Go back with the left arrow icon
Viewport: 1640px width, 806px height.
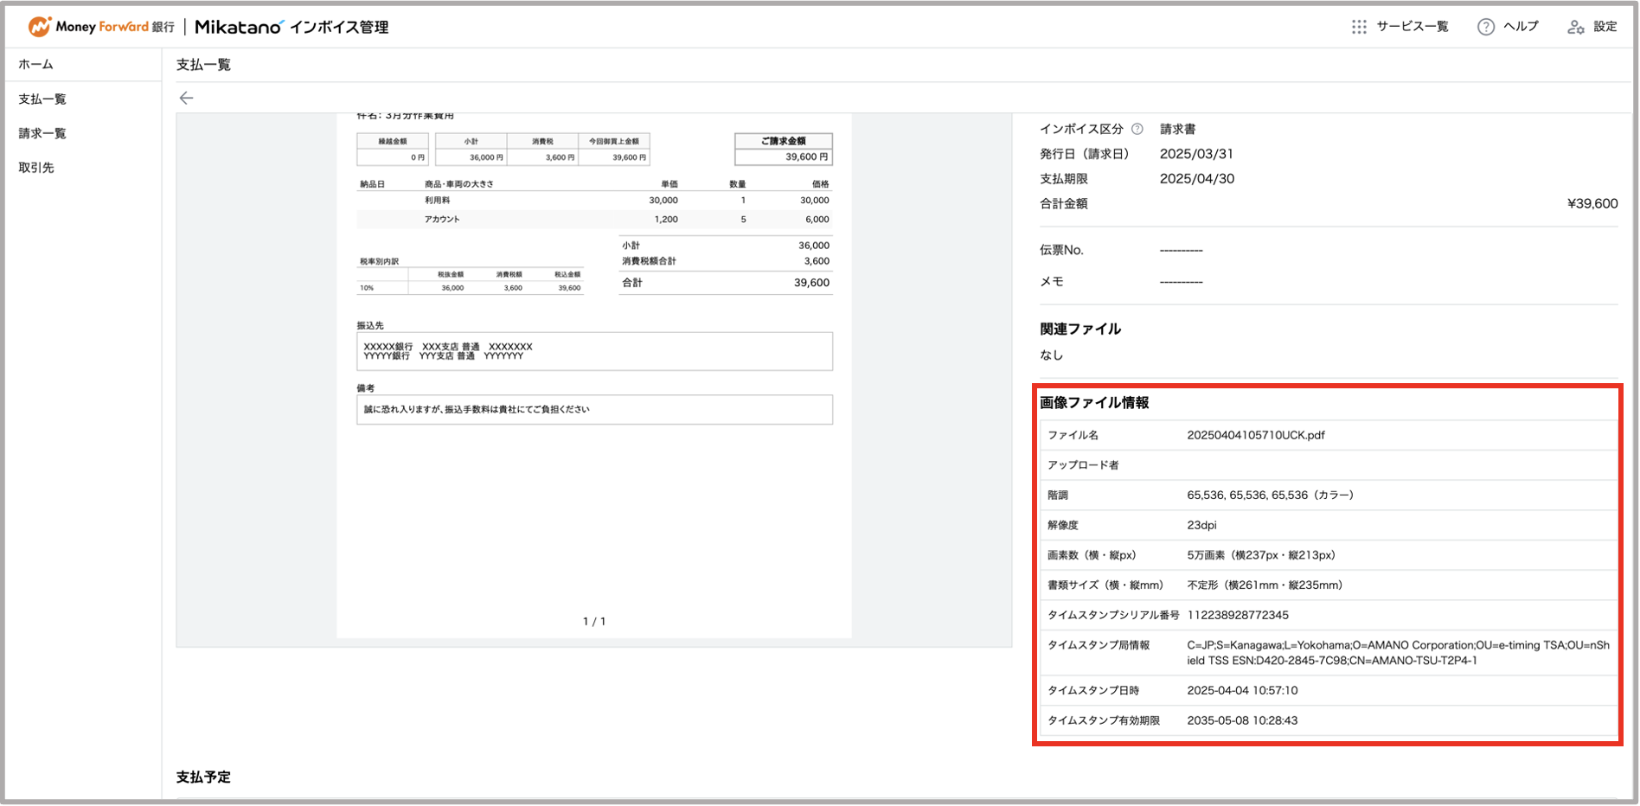point(186,98)
